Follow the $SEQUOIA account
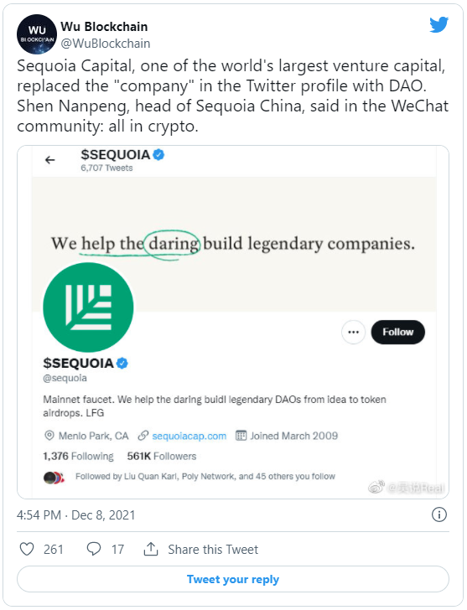This screenshot has width=467, height=610. pyautogui.click(x=397, y=332)
